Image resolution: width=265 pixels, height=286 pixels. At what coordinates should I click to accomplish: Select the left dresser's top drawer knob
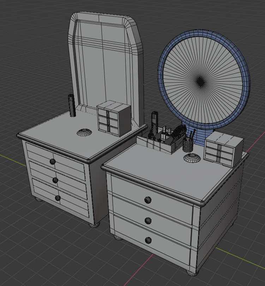coord(53,162)
